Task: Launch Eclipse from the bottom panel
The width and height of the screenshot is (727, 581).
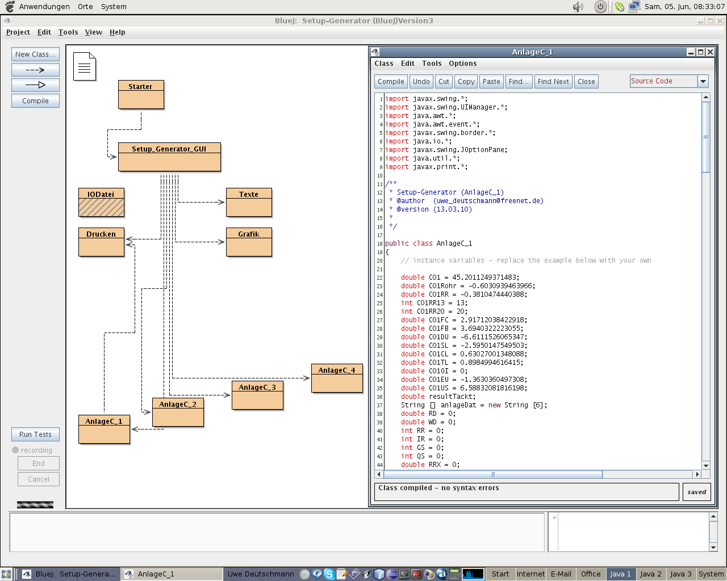Action: [392, 574]
